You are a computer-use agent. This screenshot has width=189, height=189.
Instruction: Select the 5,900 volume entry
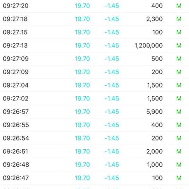point(154,112)
